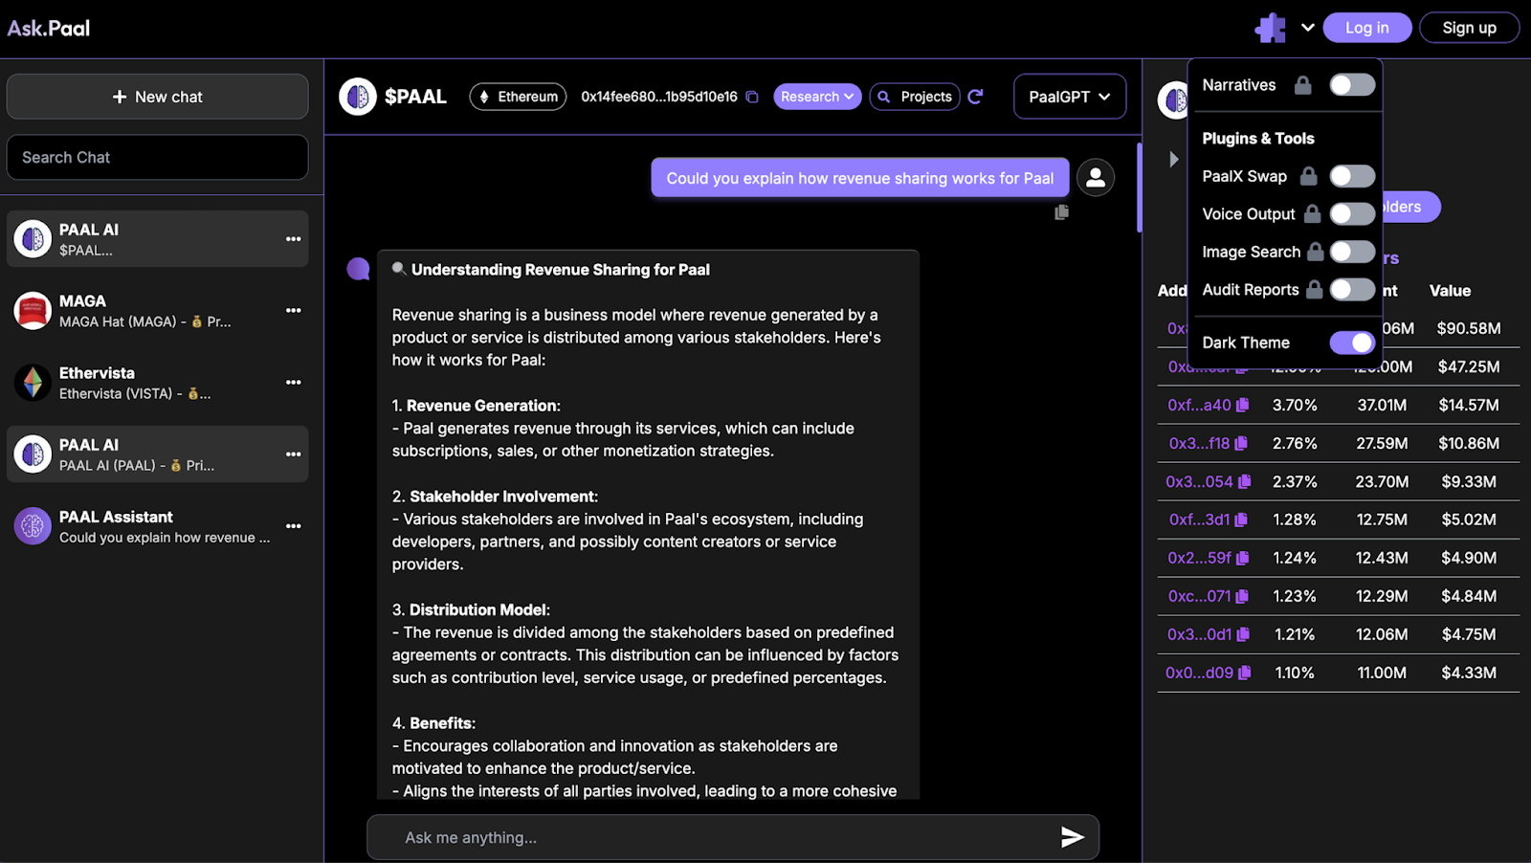Copy holder address 0xc...071

pyautogui.click(x=1242, y=596)
